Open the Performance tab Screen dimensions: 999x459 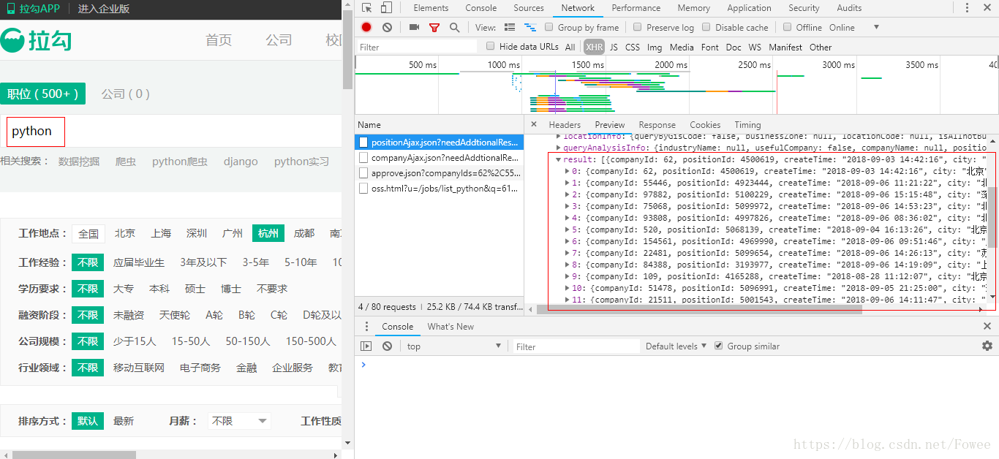636,8
